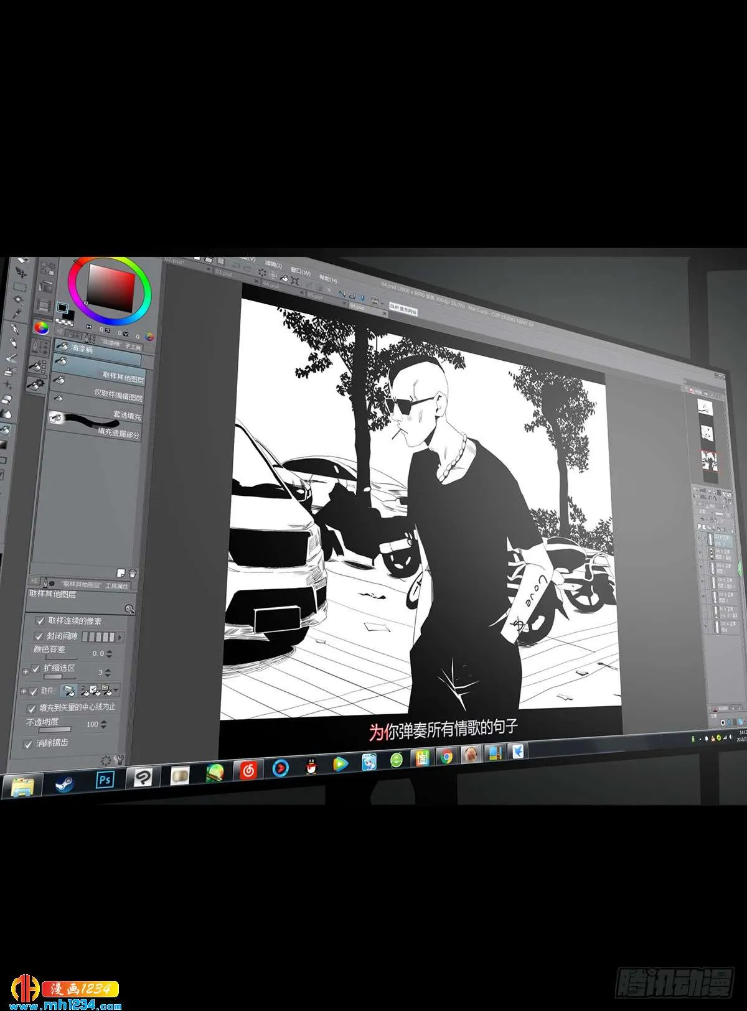Expand the 扩缩选区 plus expander
Screen dimensions: 747x1011
(26, 671)
